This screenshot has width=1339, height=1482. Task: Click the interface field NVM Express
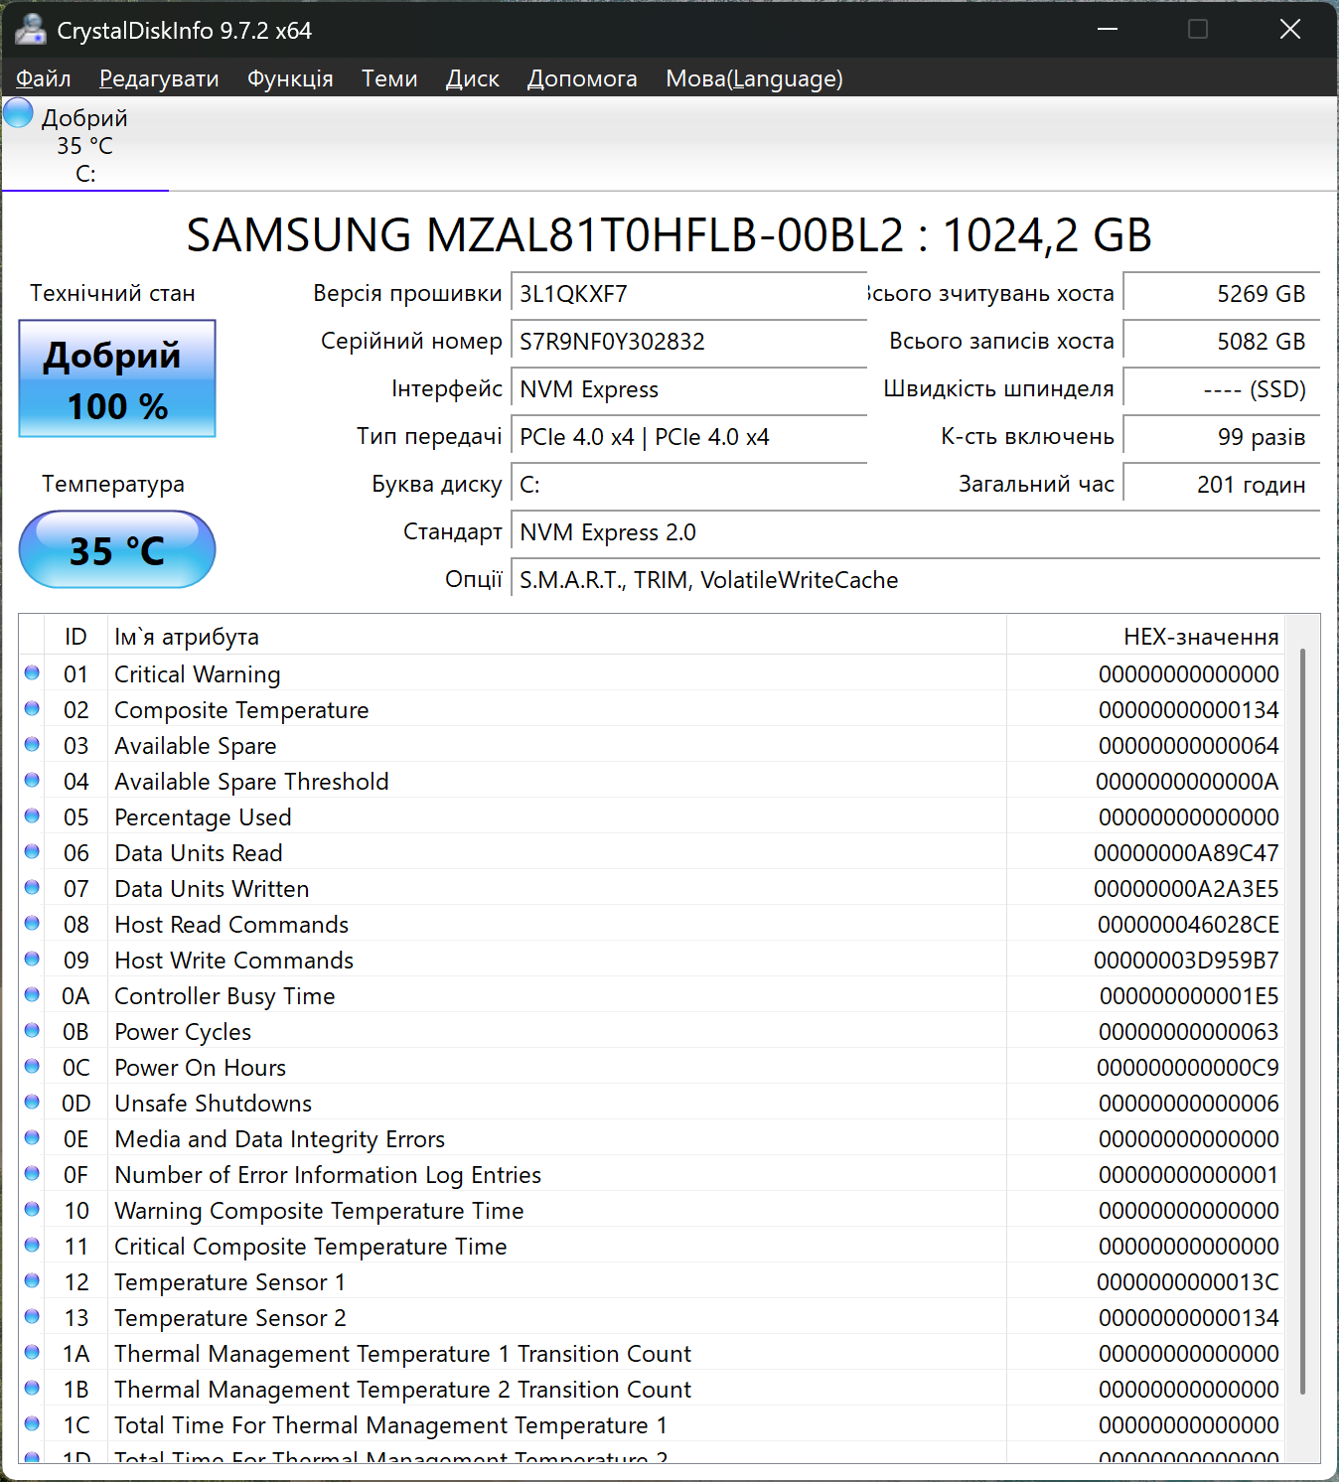[x=689, y=389]
